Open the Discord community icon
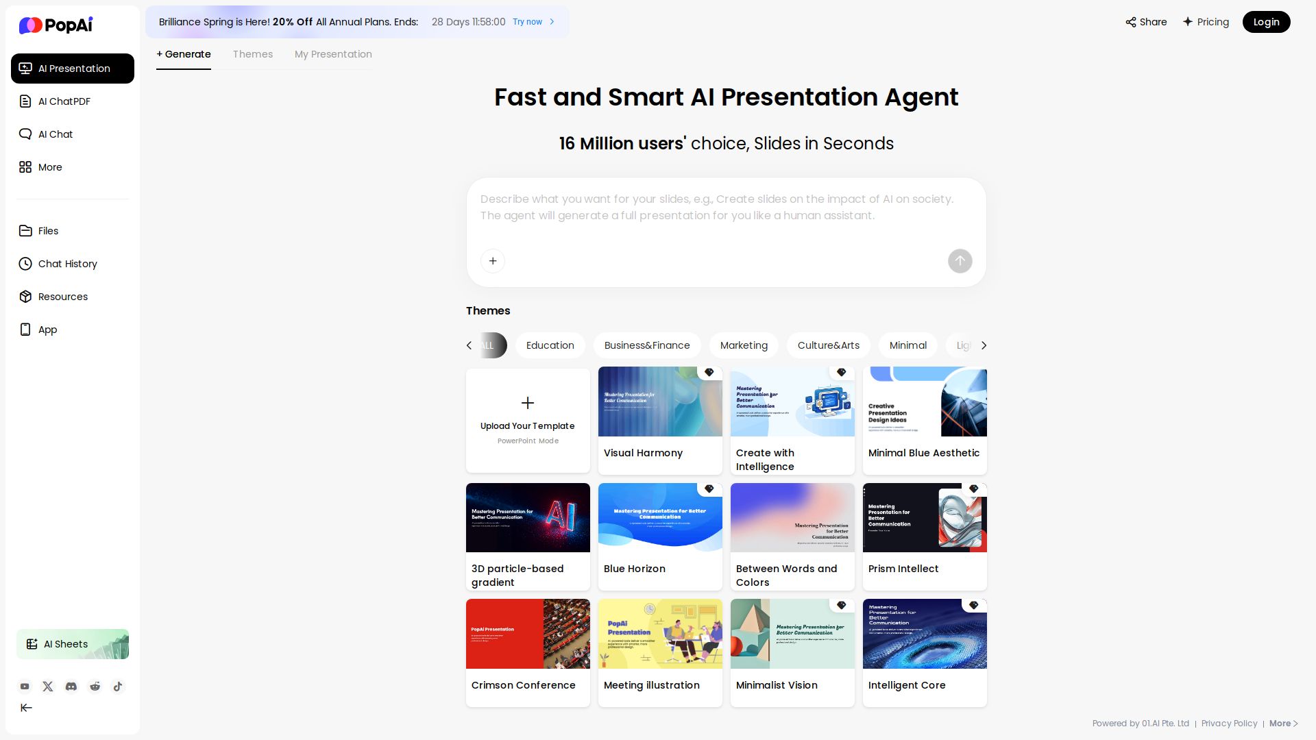Screen dimensions: 1316x740 (x=71, y=687)
